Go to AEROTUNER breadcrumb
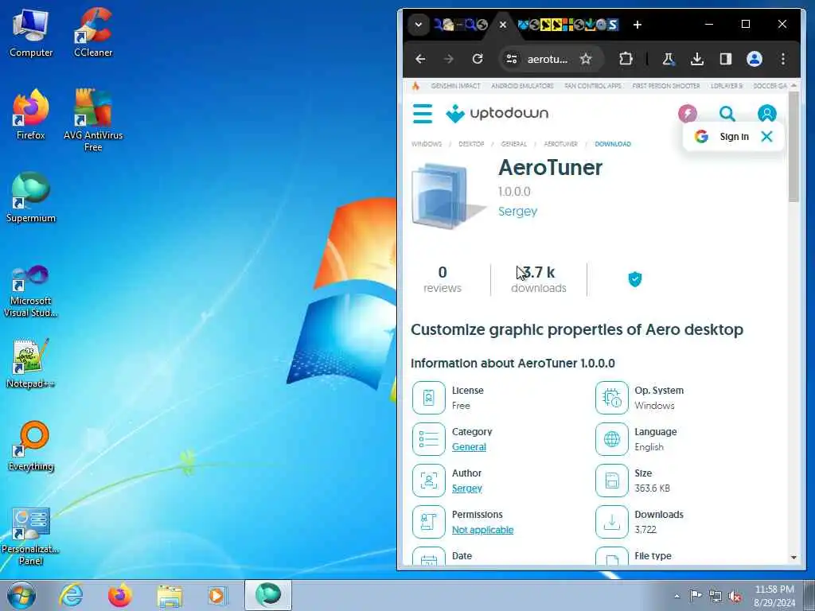The width and height of the screenshot is (815, 611). pos(560,144)
